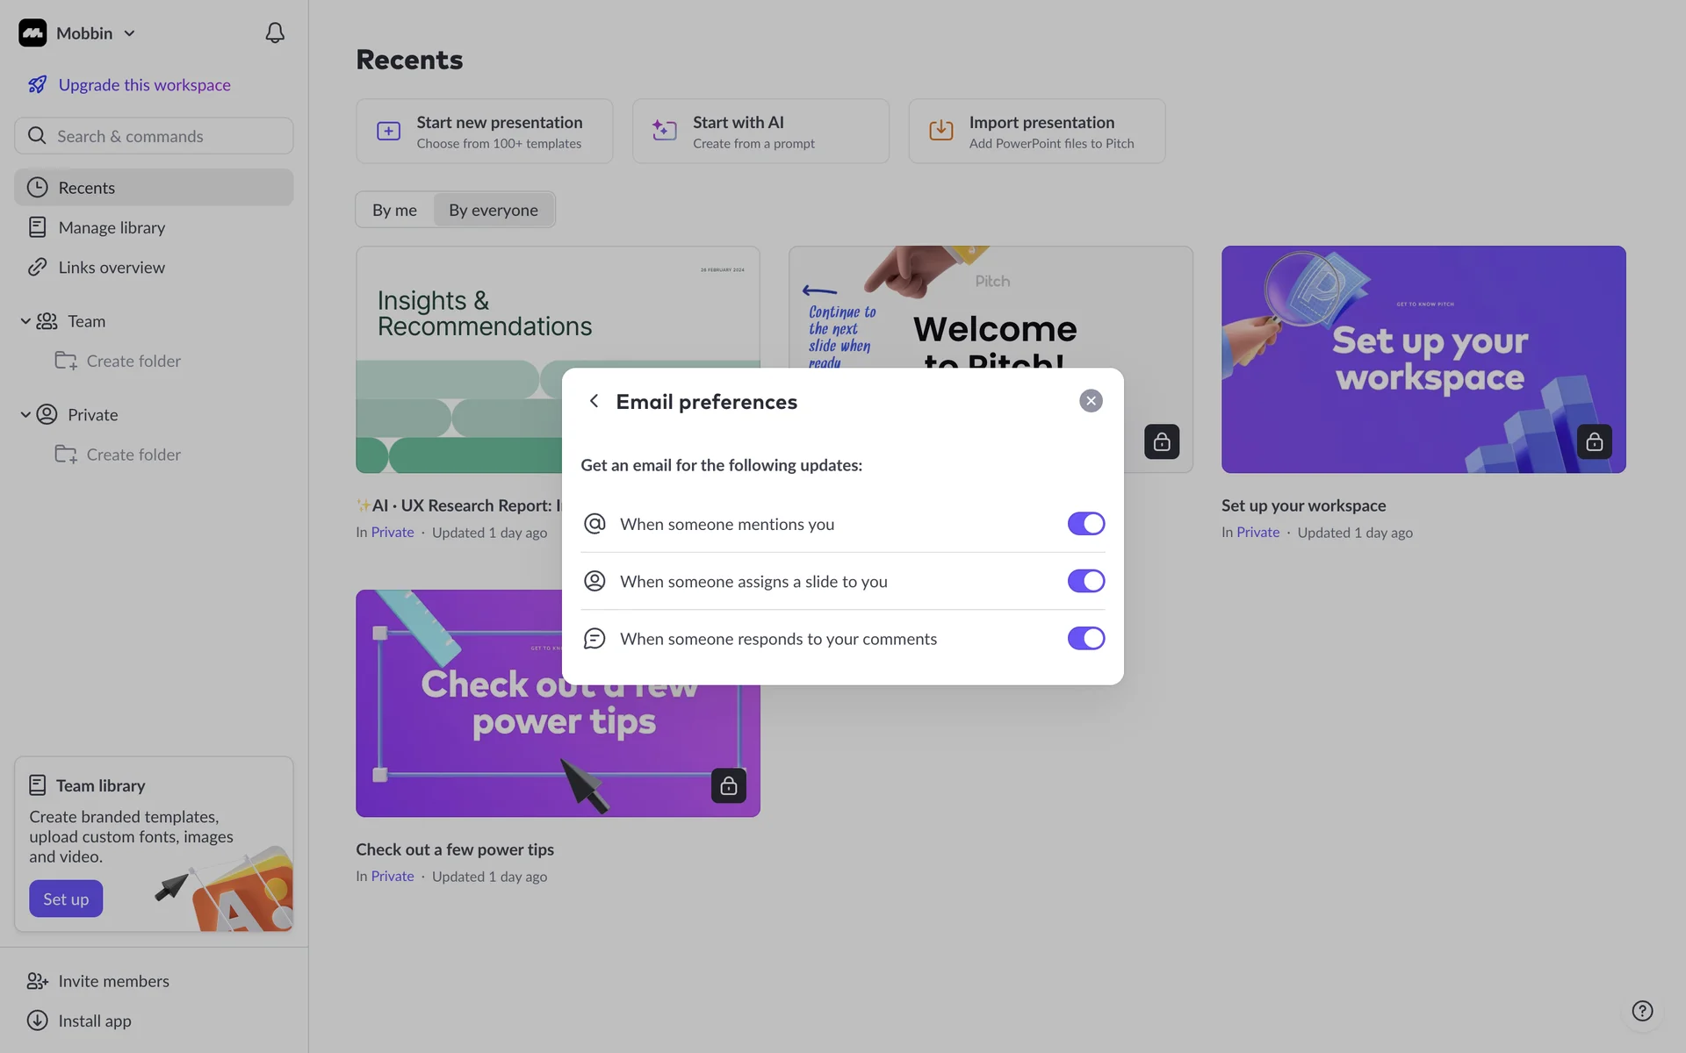
Task: Open the help question mark icon
Action: [x=1642, y=1011]
